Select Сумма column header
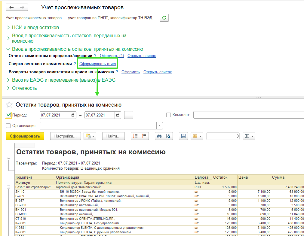Screen dimensions: 304x236 [x=287, y=180]
